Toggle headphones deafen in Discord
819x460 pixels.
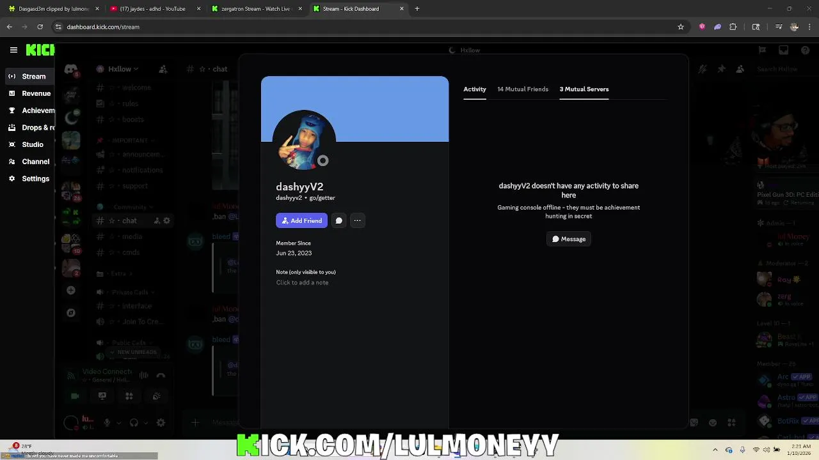coord(134,422)
